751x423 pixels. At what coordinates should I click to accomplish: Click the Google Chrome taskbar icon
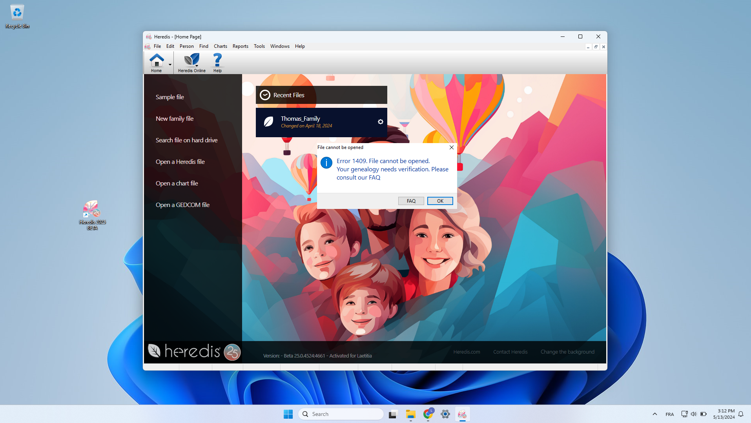(x=428, y=414)
